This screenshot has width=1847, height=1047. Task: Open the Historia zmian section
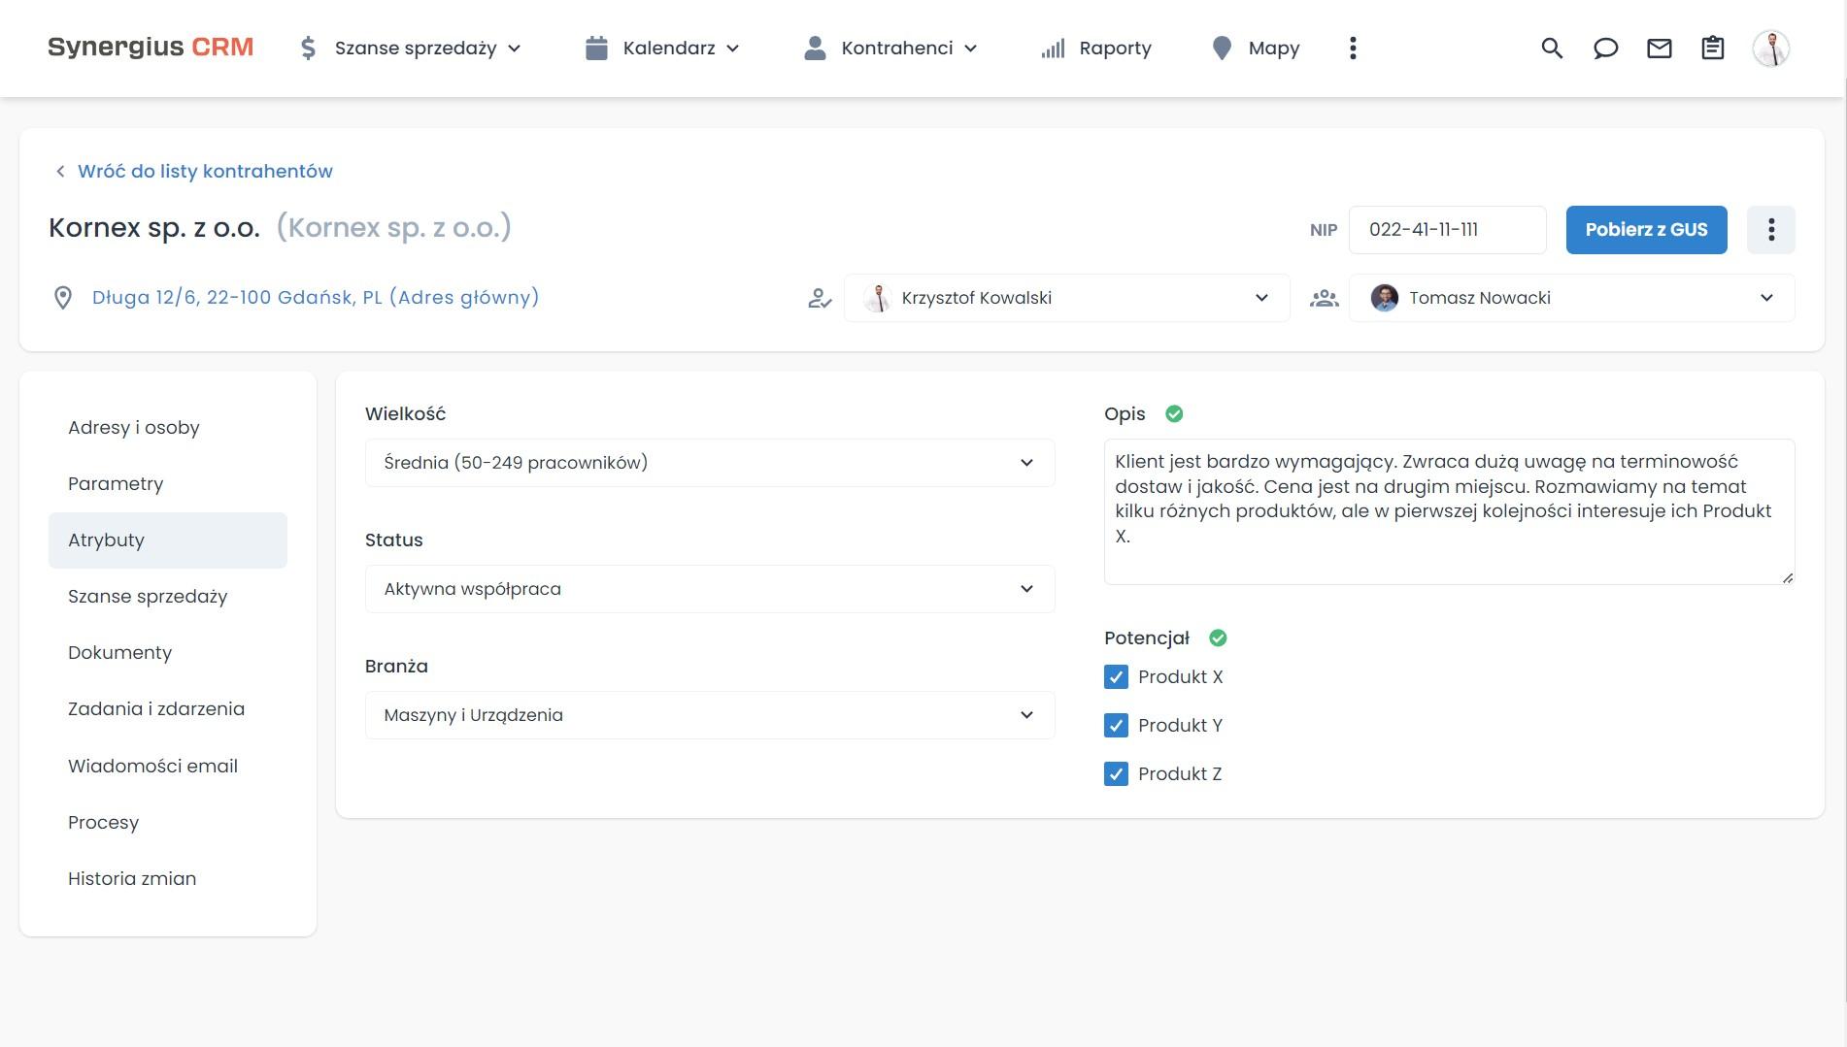click(x=133, y=878)
